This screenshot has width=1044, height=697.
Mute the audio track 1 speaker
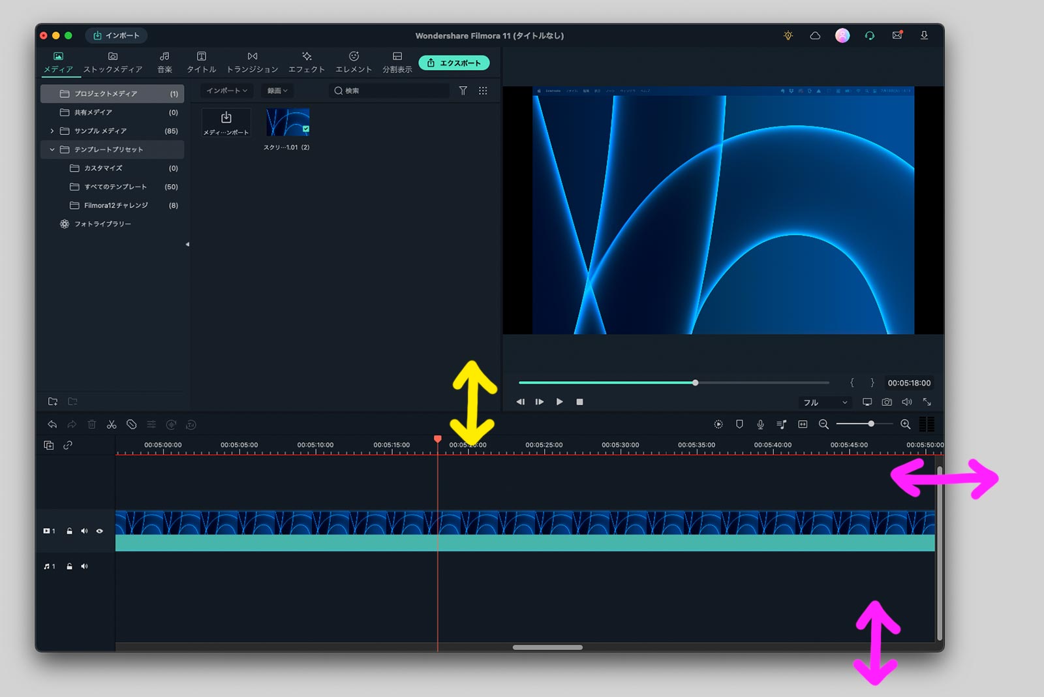click(84, 566)
